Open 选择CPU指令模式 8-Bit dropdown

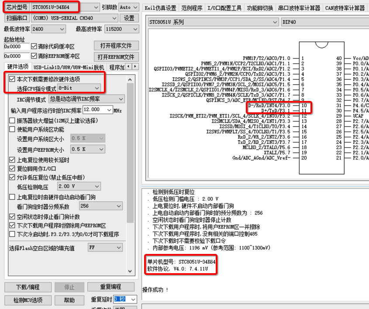coord(79,88)
